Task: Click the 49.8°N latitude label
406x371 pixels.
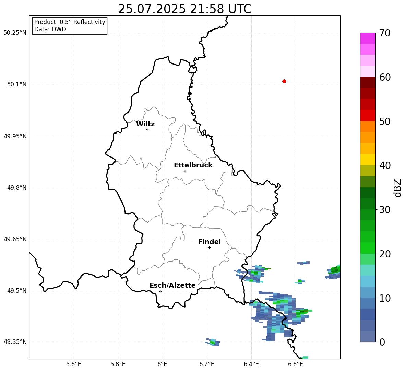Action: [17, 188]
